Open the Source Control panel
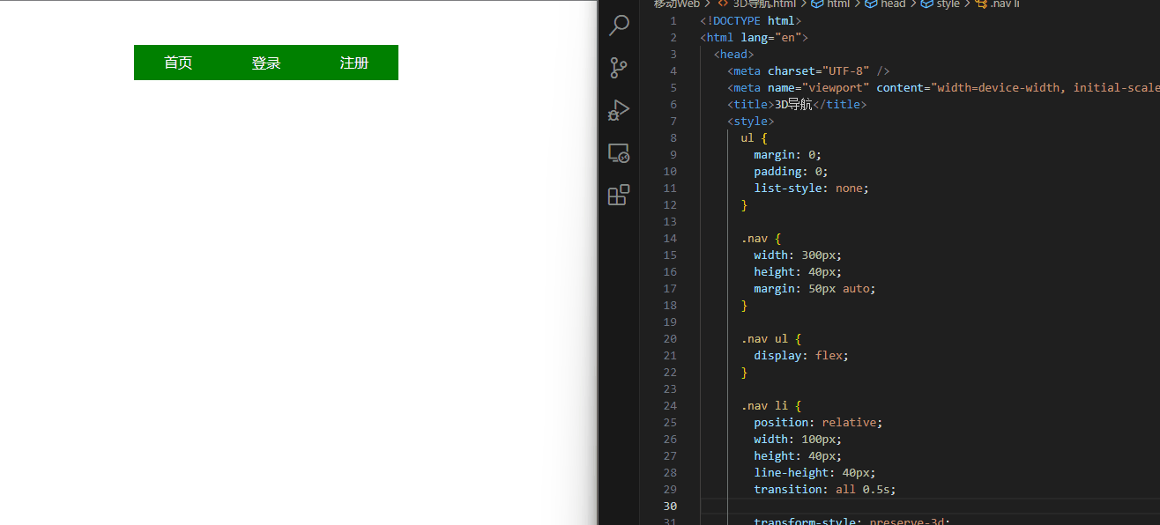Viewport: 1160px width, 525px height. 619,68
